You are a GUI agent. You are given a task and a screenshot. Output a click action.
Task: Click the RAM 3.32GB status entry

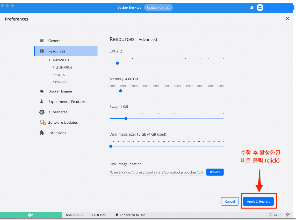(x=75, y=215)
